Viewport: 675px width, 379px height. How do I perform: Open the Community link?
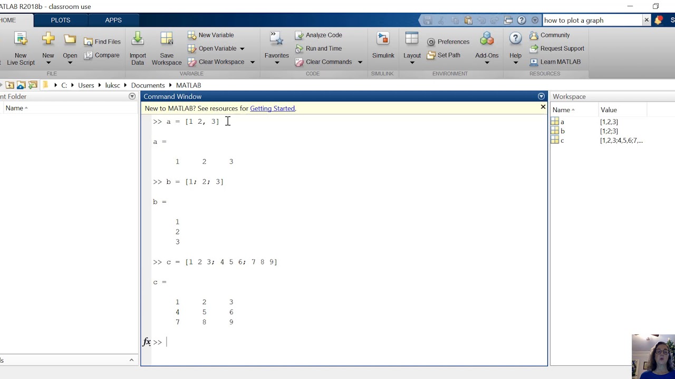coord(549,35)
